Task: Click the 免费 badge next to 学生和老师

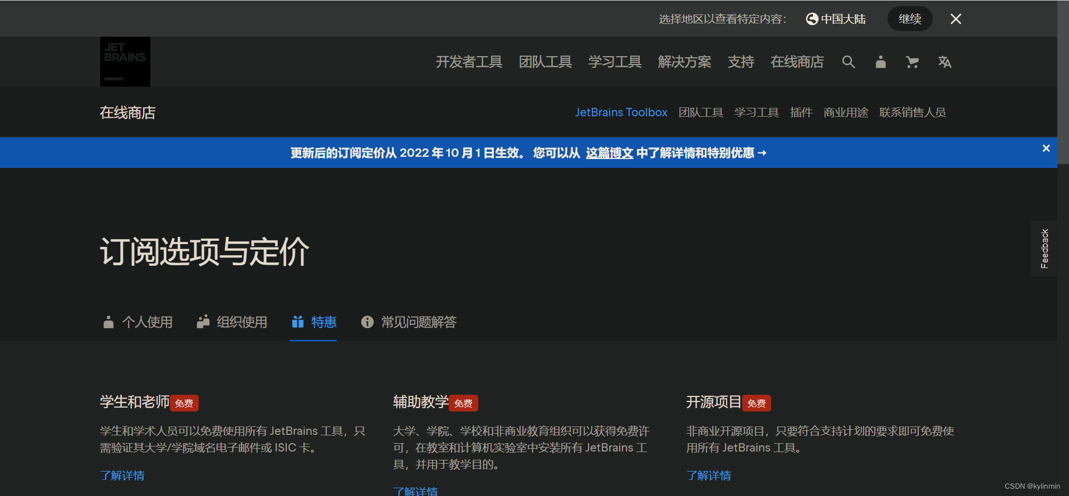Action: point(184,403)
